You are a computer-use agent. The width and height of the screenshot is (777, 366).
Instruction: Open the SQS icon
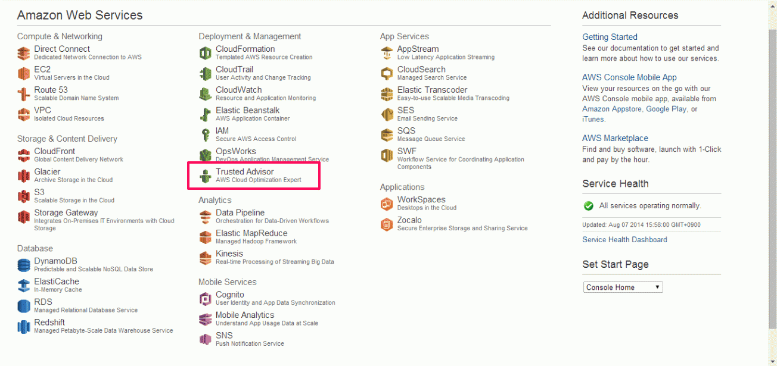tap(387, 135)
